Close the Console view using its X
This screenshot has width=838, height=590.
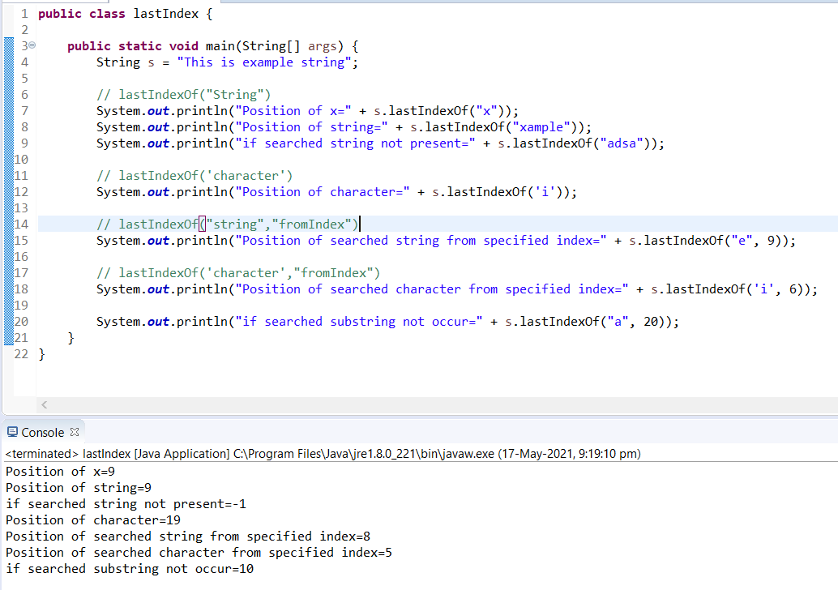(x=75, y=432)
